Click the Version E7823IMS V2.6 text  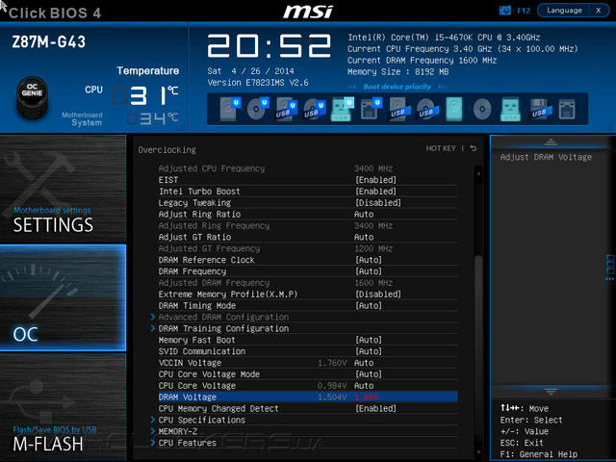pyautogui.click(x=258, y=83)
